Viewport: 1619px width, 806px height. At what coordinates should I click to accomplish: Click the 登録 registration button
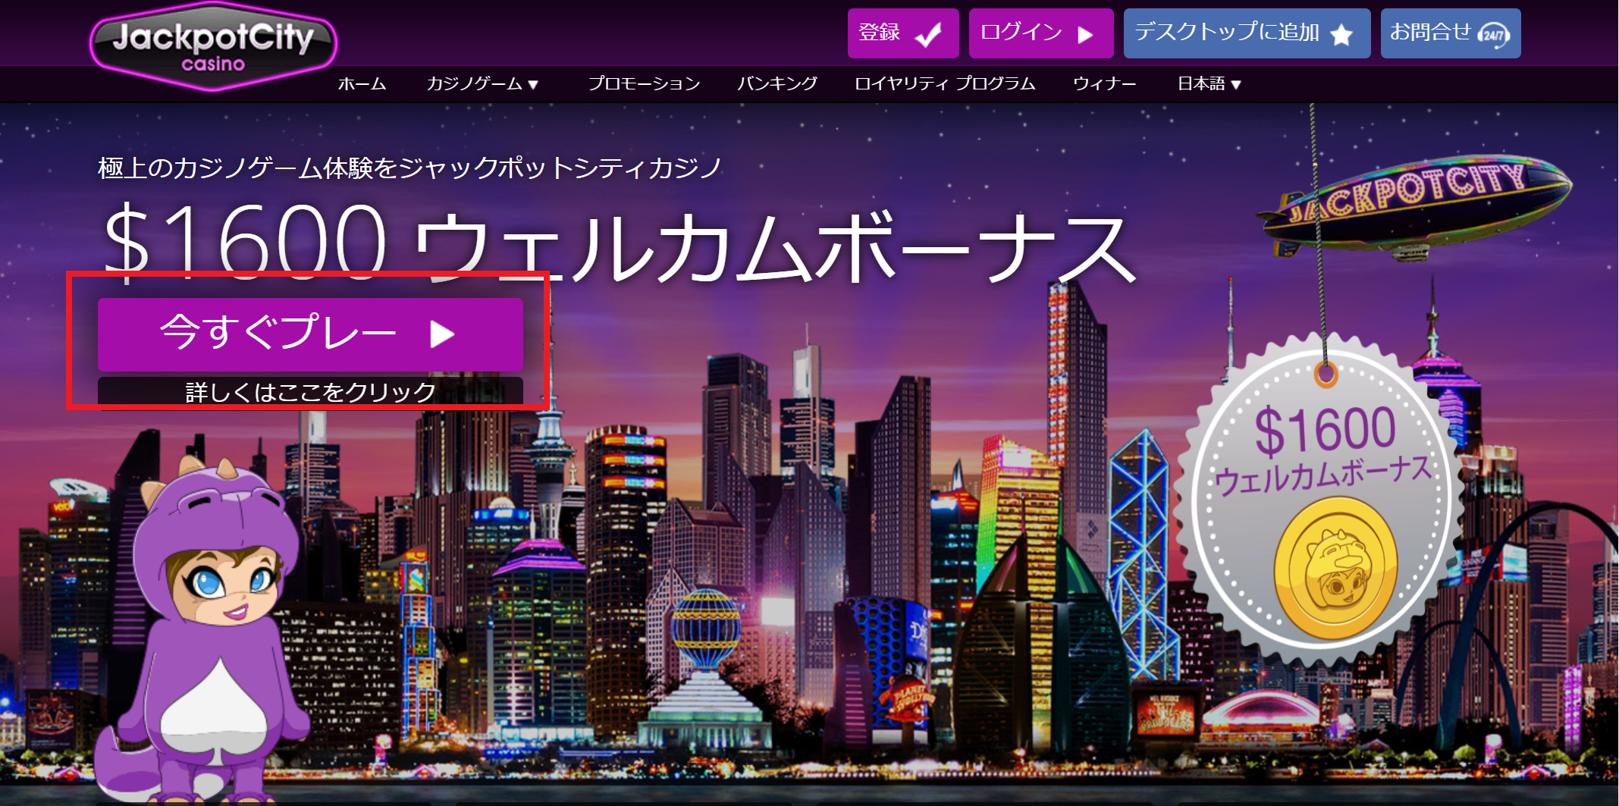[x=902, y=33]
